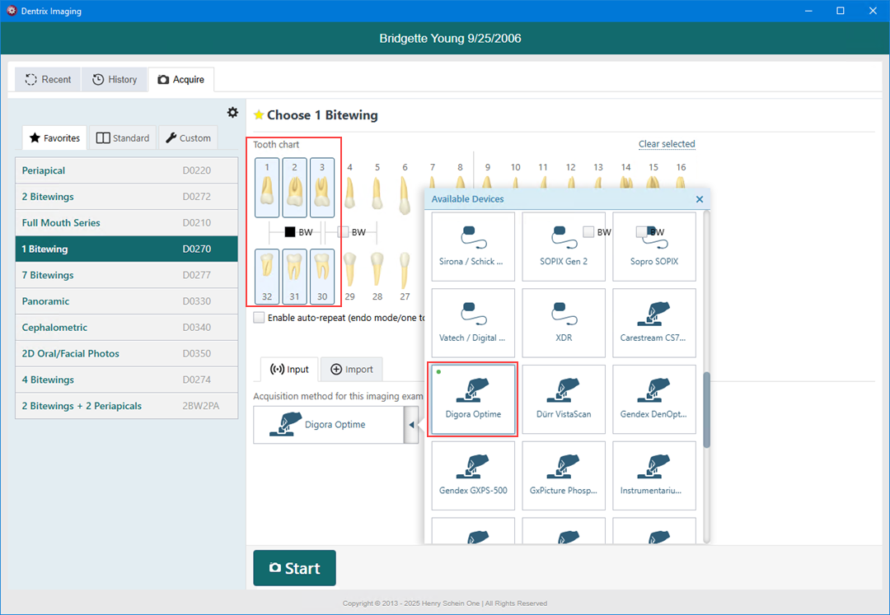Select the Digora Optime device tile
The image size is (890, 615).
(x=472, y=399)
